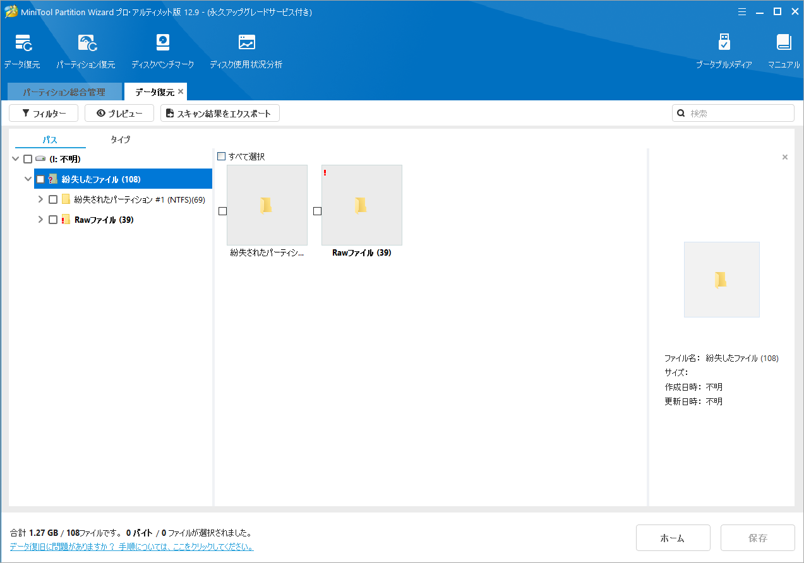Image resolution: width=804 pixels, height=563 pixels.
Task: Switch to the パス view tab
Action: pyautogui.click(x=50, y=139)
